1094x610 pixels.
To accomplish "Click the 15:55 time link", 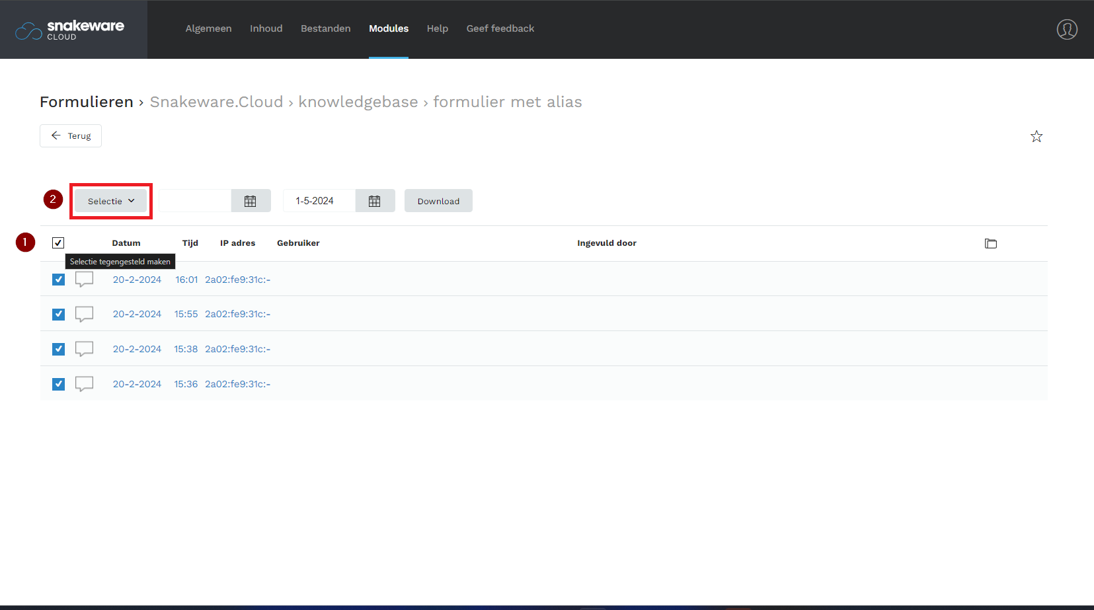I will pos(186,314).
